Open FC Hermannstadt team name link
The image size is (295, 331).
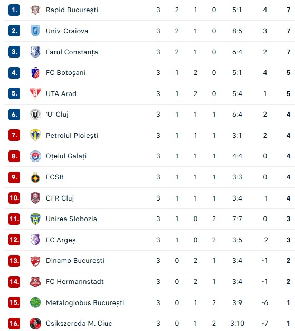(x=75, y=282)
